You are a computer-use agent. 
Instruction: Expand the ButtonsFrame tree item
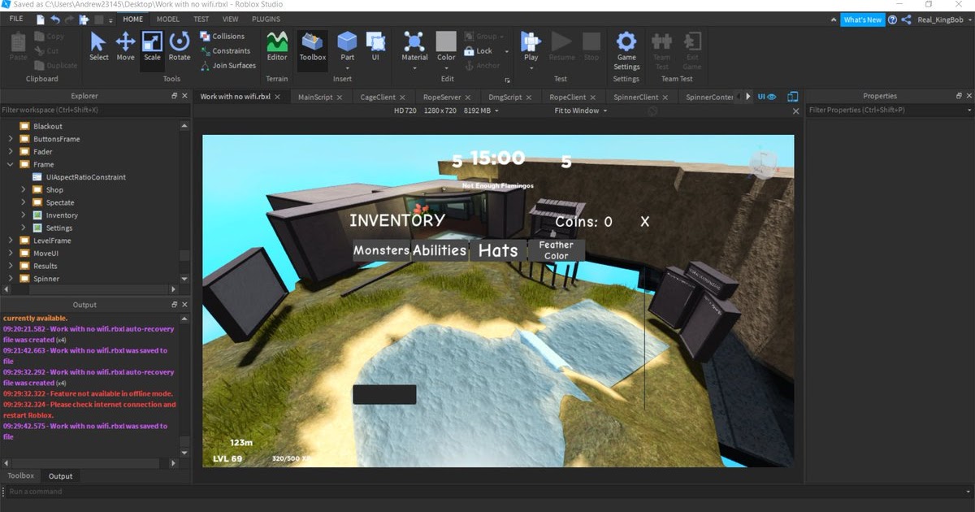click(11, 139)
